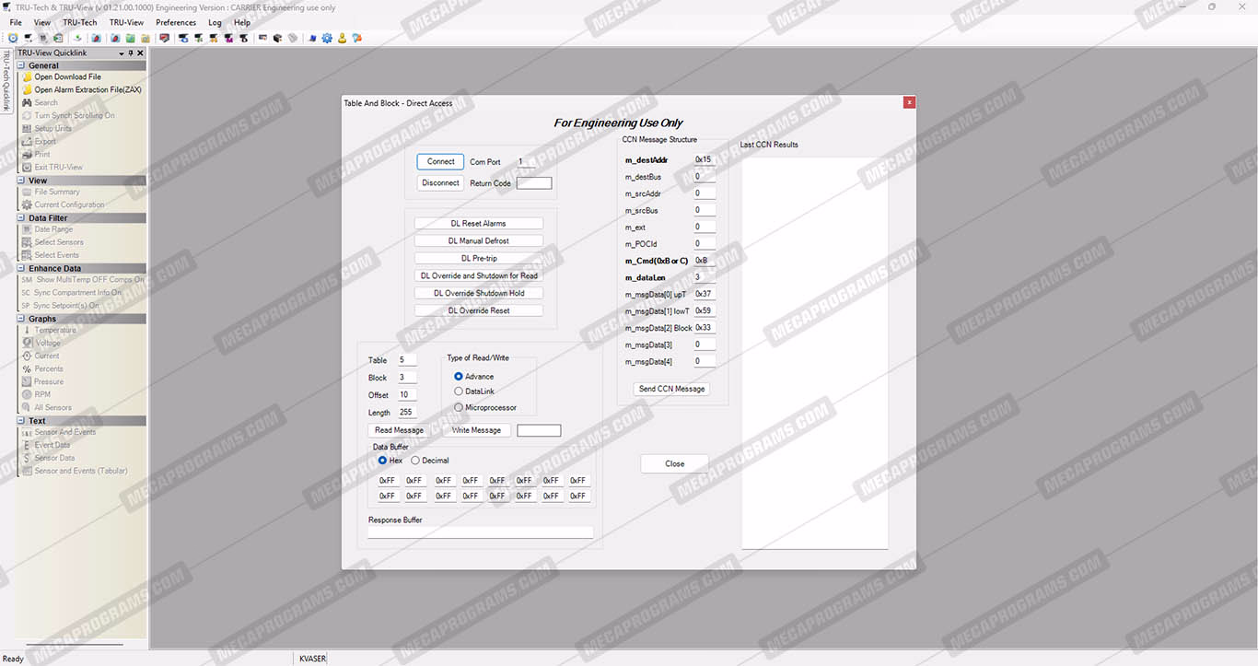Viewport: 1258px width, 666px height.
Task: Click the Length field showing 255
Action: point(406,413)
